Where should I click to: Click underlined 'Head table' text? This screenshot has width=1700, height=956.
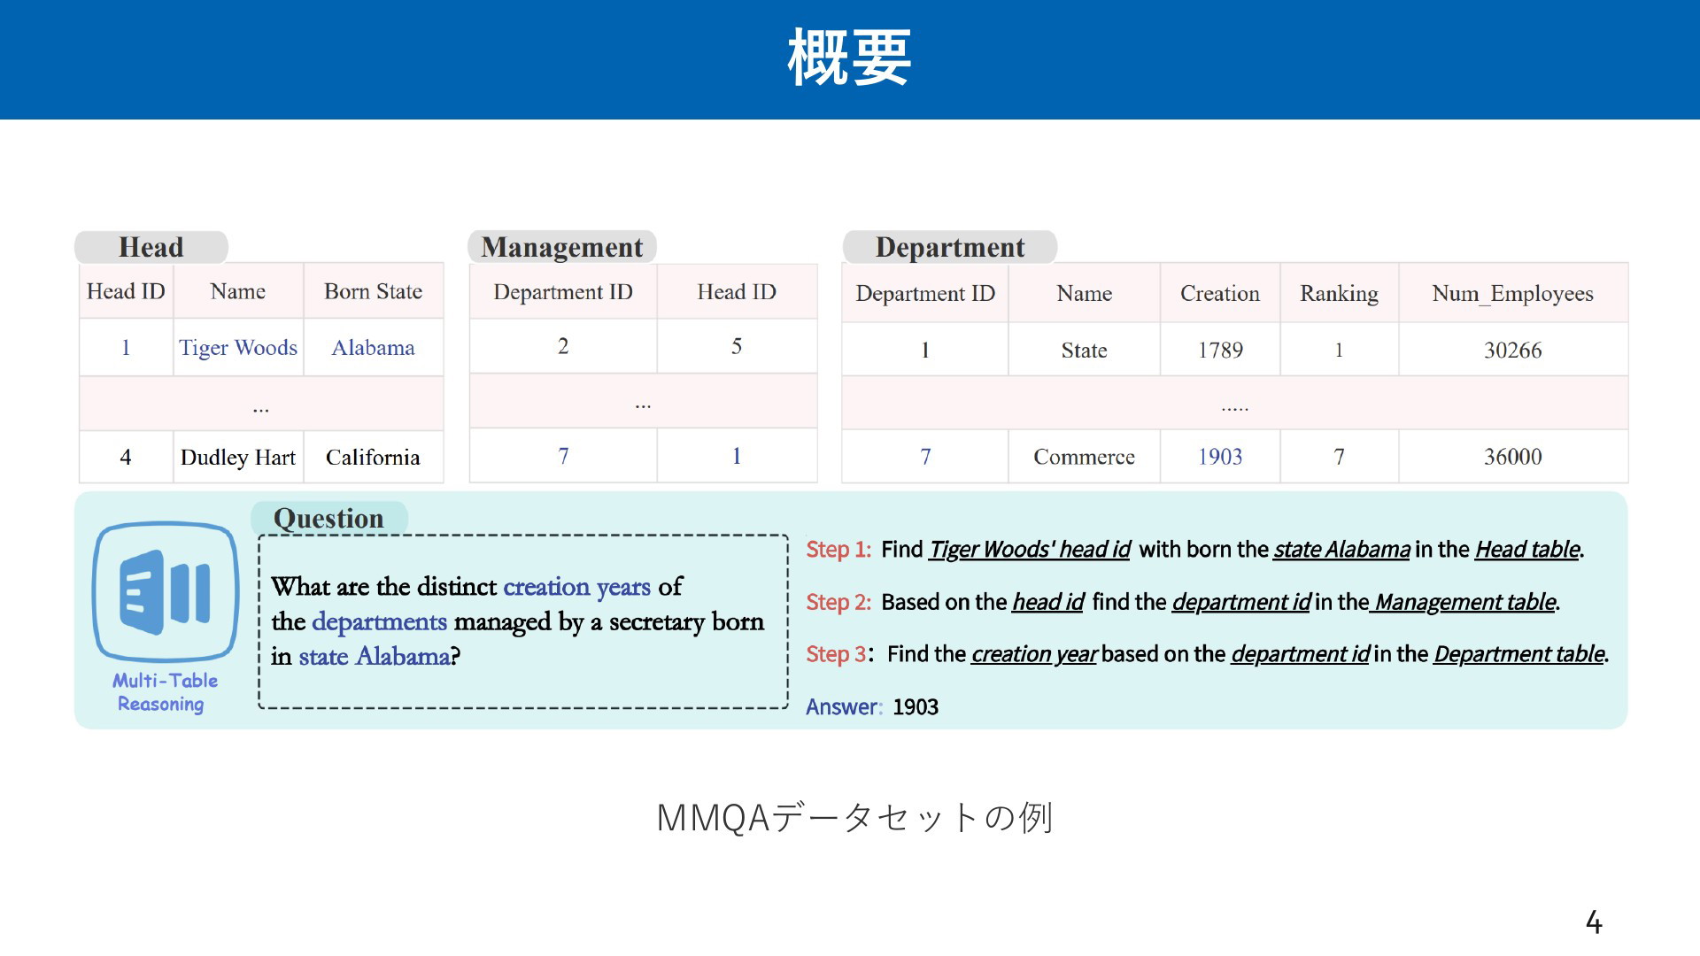(x=1527, y=550)
